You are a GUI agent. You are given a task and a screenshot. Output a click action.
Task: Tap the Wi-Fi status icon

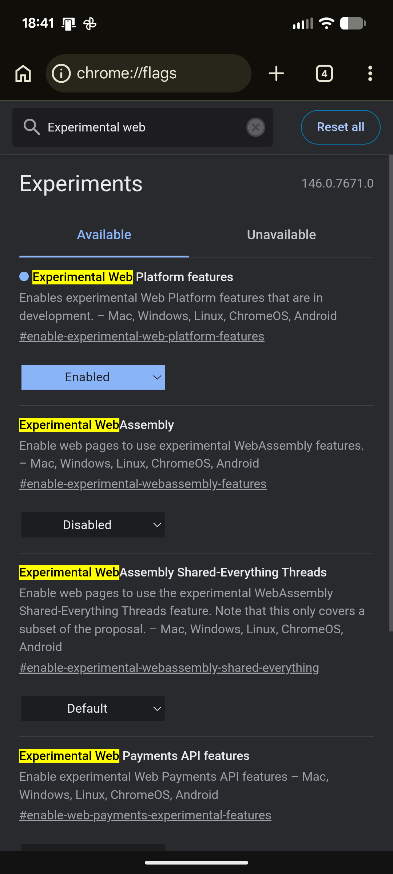tap(326, 24)
